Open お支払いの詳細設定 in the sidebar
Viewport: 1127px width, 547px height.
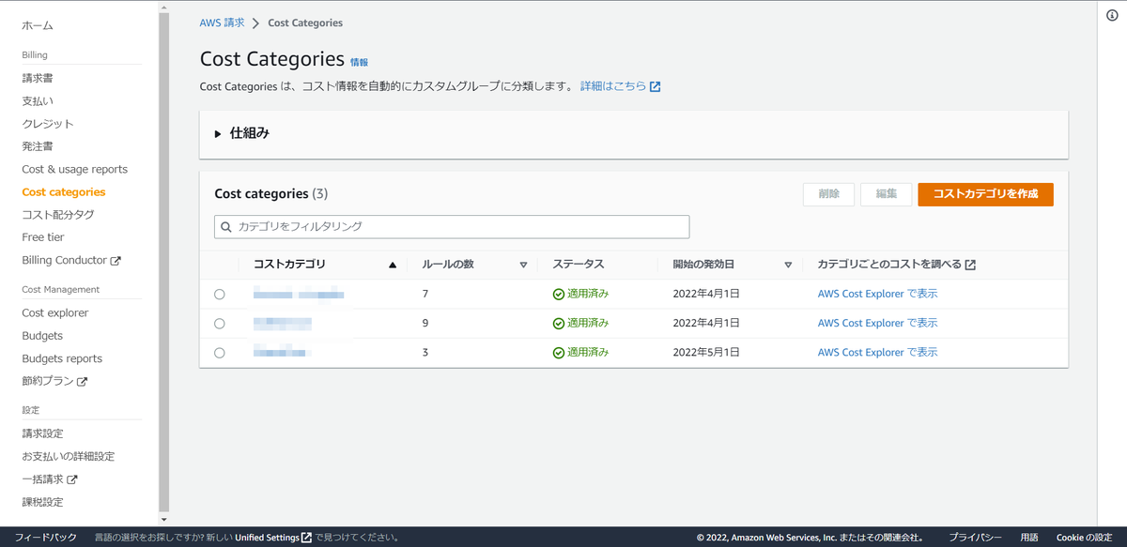[x=69, y=456]
